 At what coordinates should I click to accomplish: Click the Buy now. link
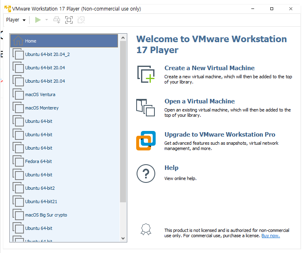click(x=271, y=236)
